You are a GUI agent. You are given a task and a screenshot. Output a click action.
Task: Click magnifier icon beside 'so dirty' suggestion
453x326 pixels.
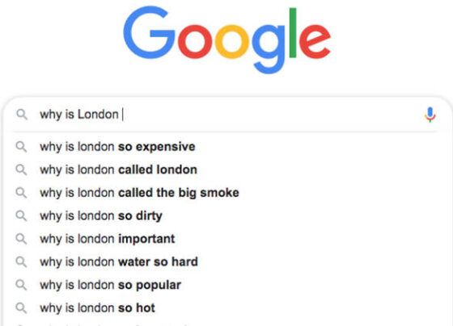click(21, 216)
